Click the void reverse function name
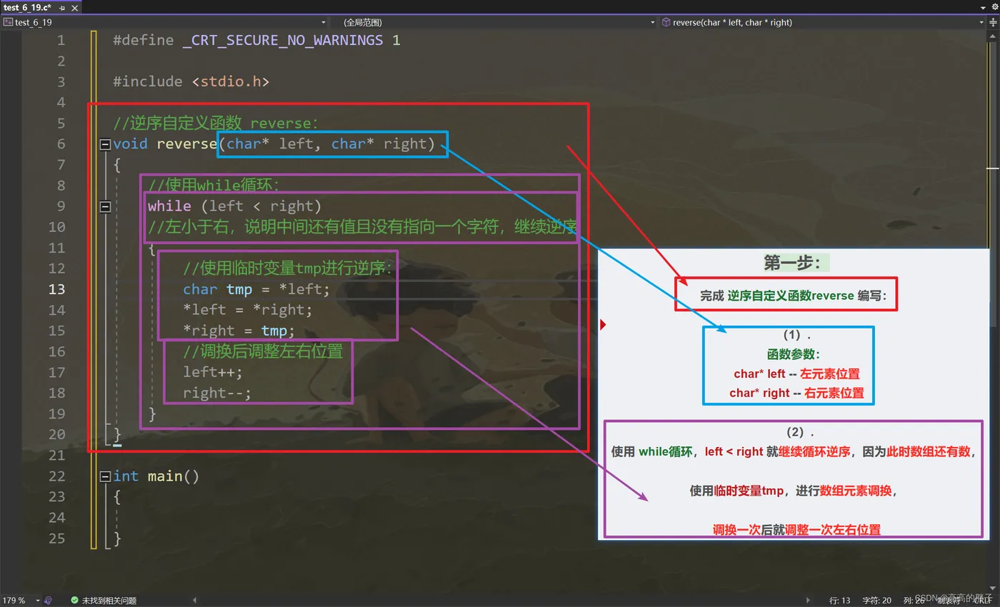 (x=187, y=144)
